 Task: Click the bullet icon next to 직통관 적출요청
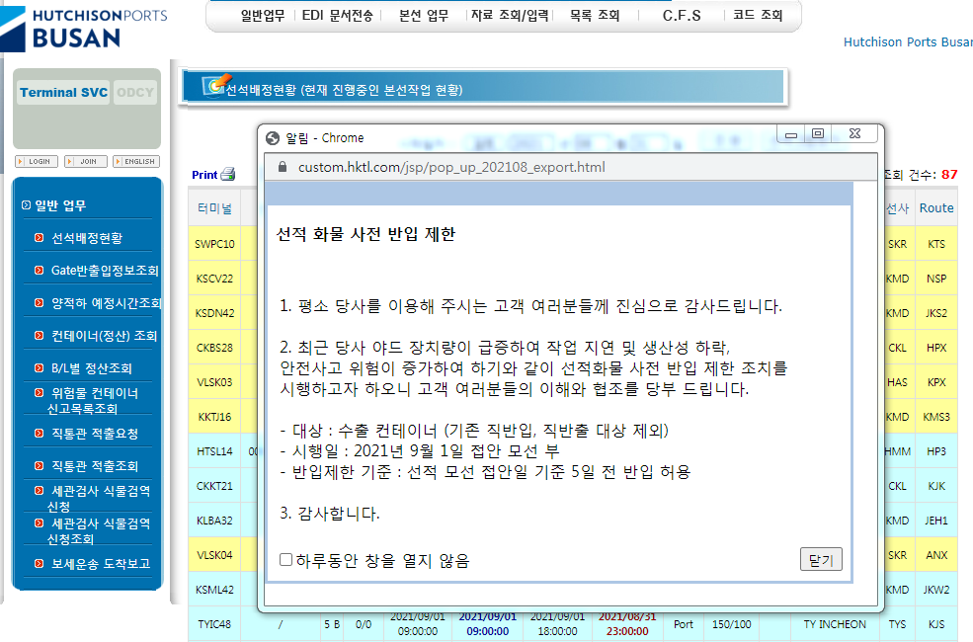(40, 433)
